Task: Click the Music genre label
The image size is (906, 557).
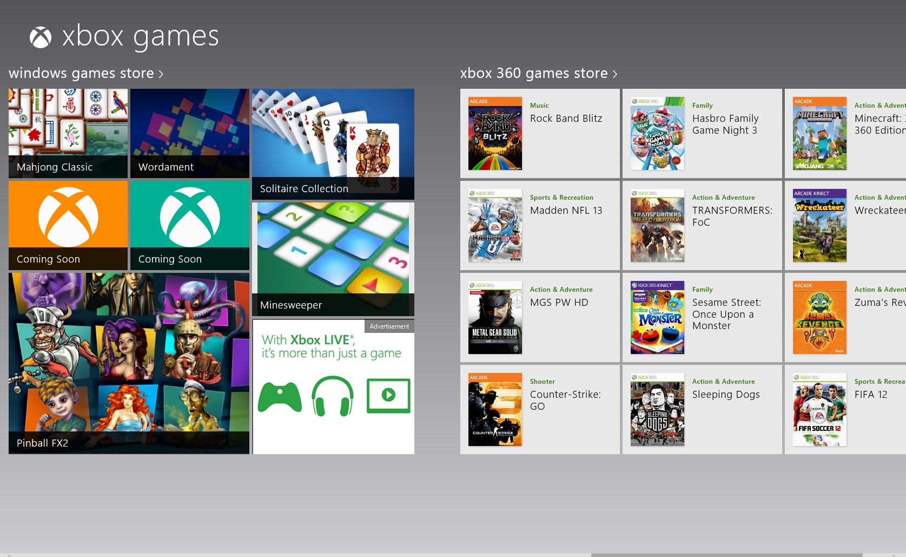Action: tap(539, 106)
